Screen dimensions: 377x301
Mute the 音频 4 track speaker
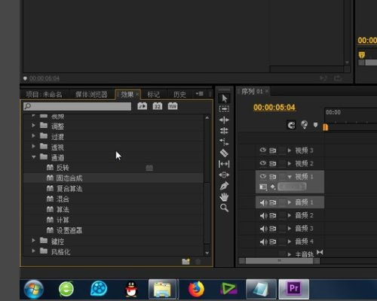point(263,242)
